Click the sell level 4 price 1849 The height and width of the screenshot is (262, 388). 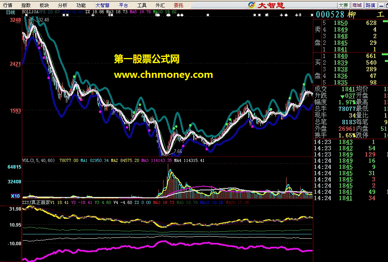[x=340, y=30]
